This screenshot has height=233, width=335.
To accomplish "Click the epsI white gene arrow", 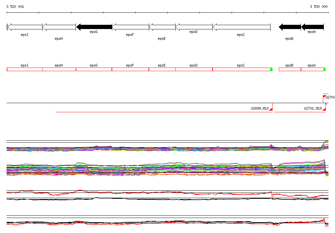I will 25,27.
